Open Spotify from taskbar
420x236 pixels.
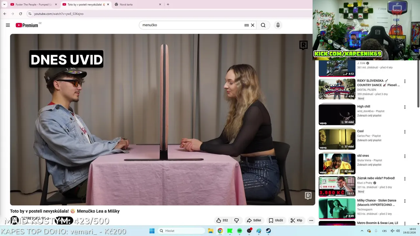tap(240, 231)
